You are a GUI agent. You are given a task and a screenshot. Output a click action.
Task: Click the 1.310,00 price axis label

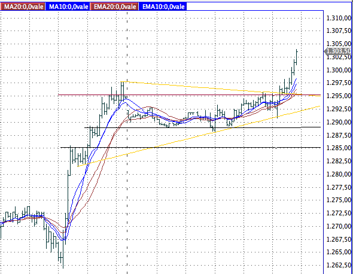coord(339,18)
